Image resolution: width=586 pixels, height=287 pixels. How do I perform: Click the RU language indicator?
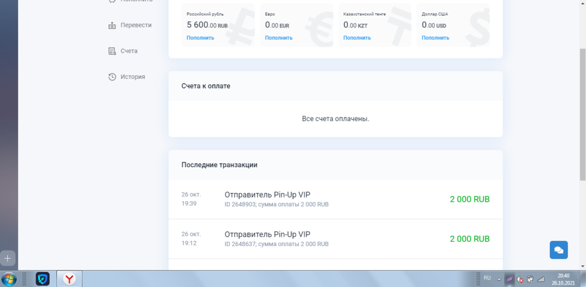(x=487, y=278)
